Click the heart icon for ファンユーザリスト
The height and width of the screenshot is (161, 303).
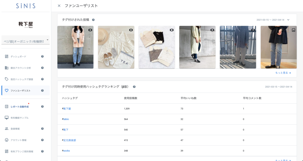coord(7,91)
